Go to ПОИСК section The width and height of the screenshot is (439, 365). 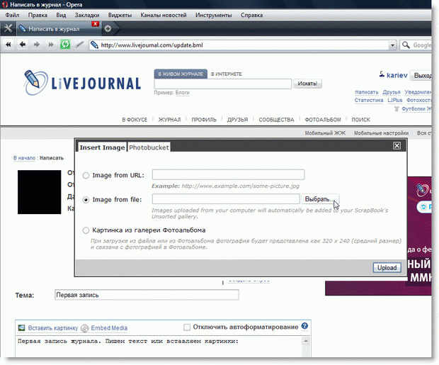coord(361,120)
